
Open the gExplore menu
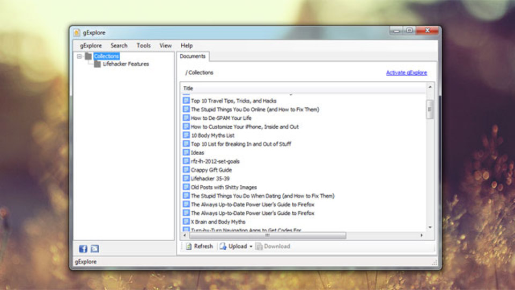91,45
